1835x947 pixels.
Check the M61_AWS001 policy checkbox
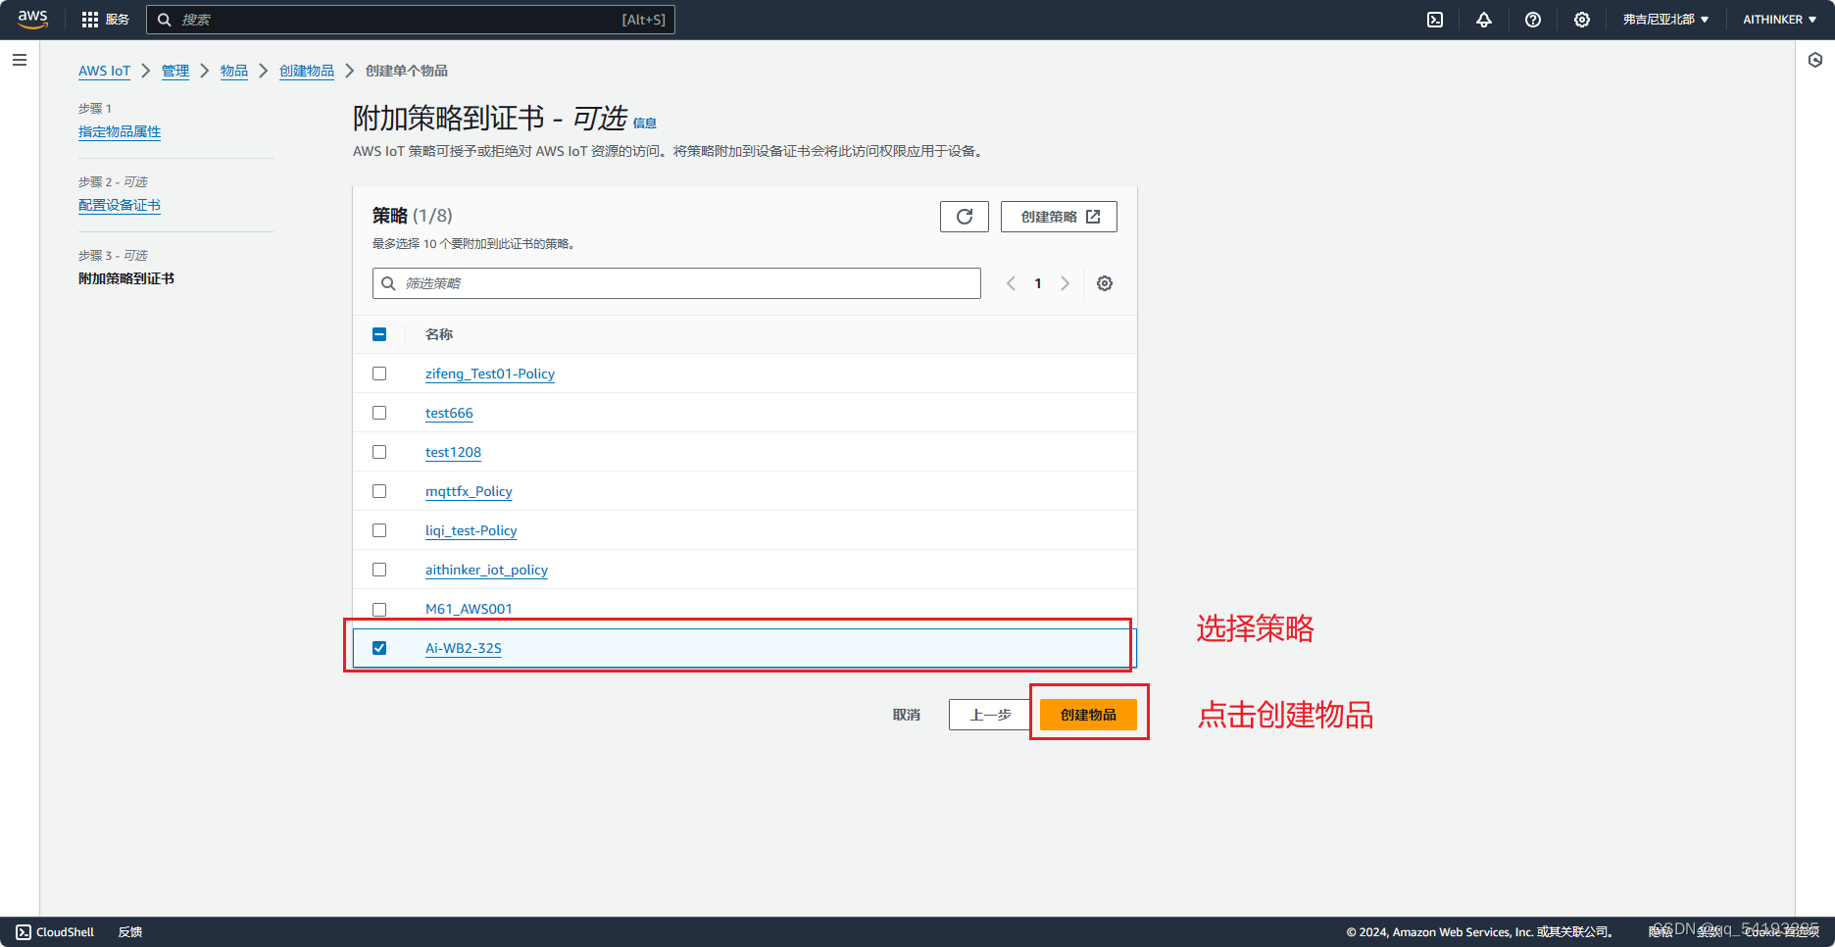(379, 609)
